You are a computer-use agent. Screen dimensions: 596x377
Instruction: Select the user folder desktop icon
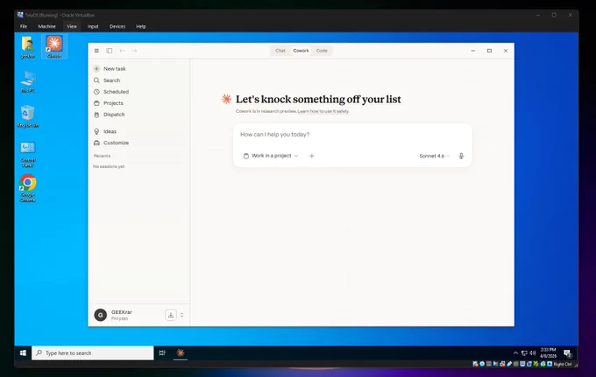point(28,46)
